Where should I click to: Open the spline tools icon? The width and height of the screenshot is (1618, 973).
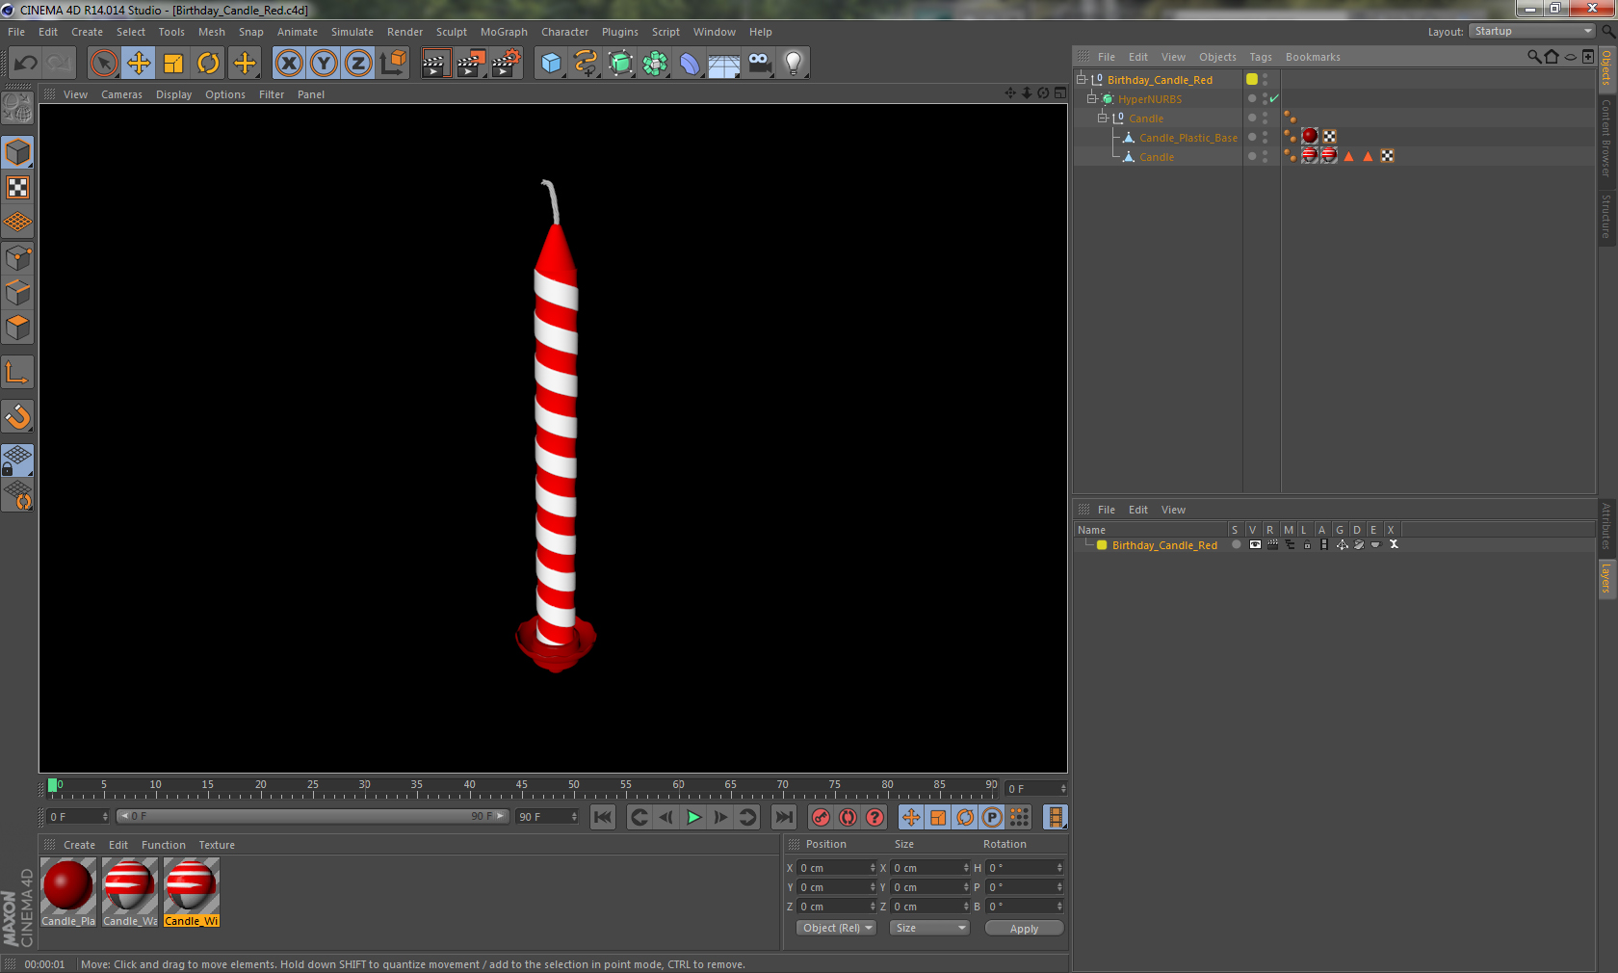click(586, 64)
